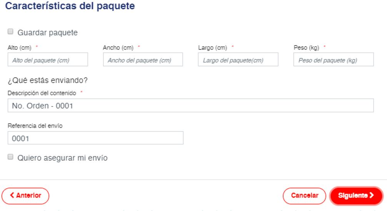
Task: Tick the Quiero asegurar mi envío checkbox
Action: coord(10,157)
